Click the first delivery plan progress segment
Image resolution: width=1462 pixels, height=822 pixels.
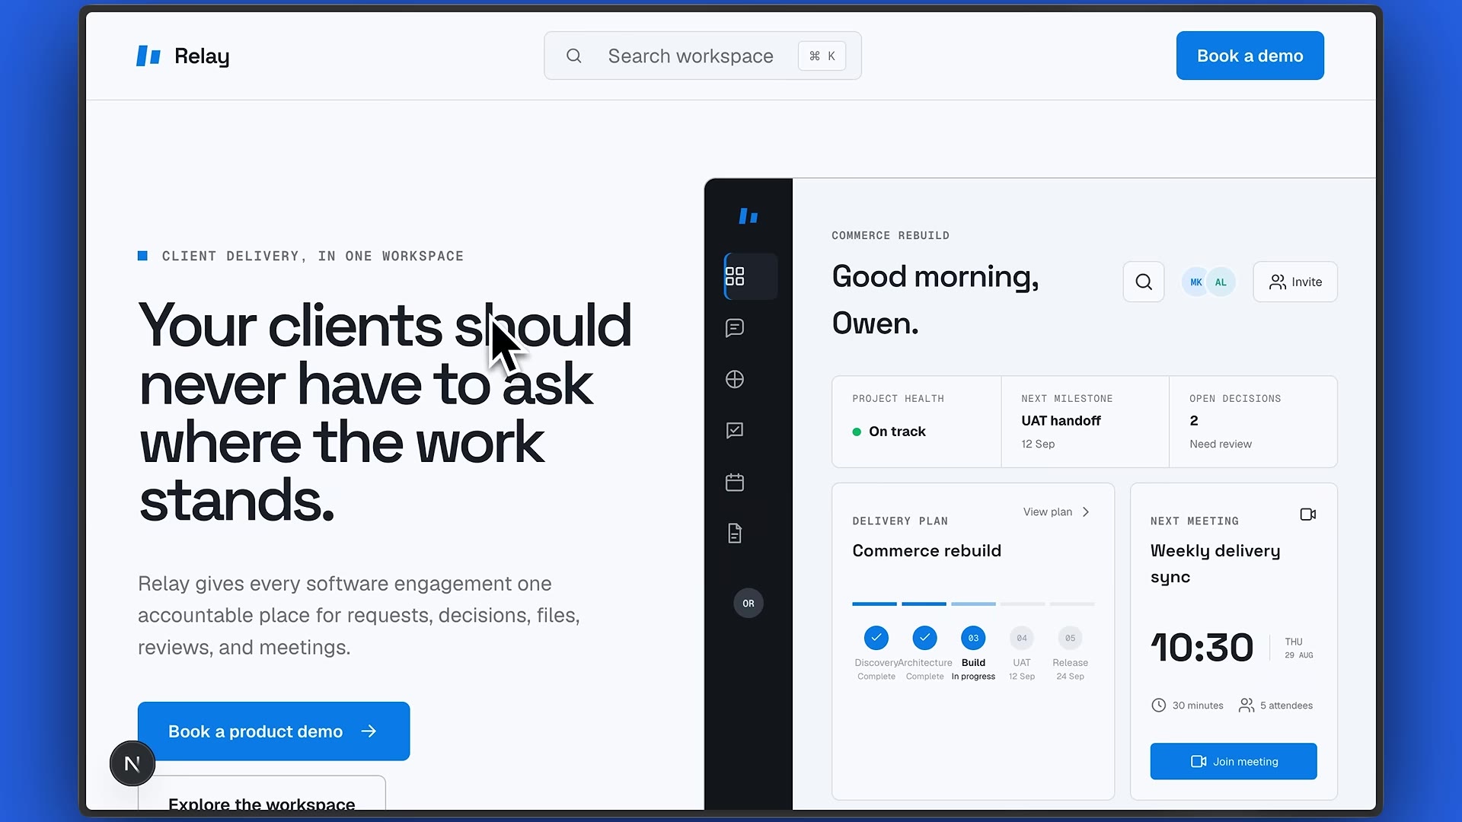coord(875,604)
